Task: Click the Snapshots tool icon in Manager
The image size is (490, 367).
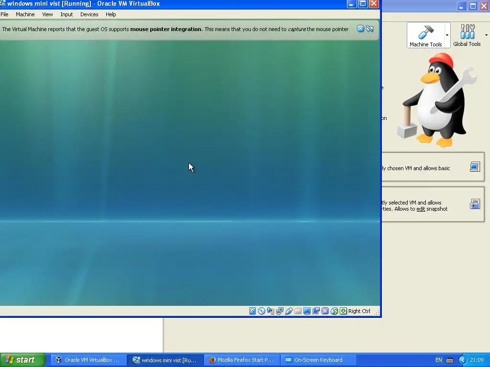Action: click(475, 204)
